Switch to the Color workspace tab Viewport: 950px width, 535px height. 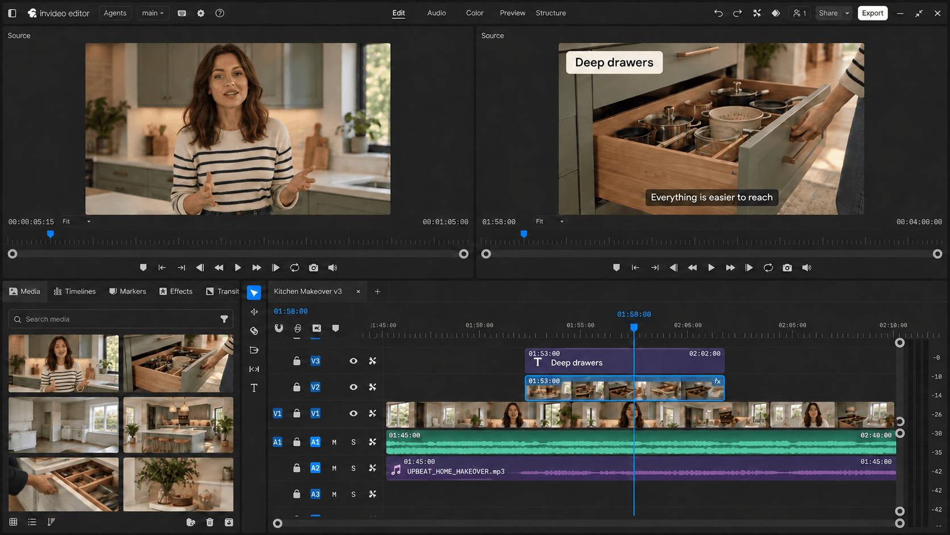474,13
